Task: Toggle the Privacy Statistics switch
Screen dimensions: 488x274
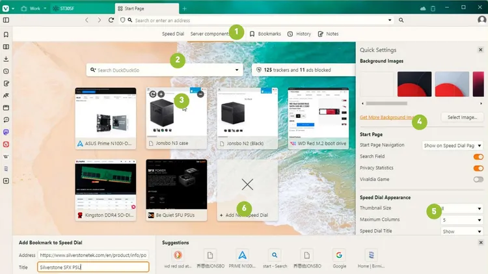Action: click(478, 168)
